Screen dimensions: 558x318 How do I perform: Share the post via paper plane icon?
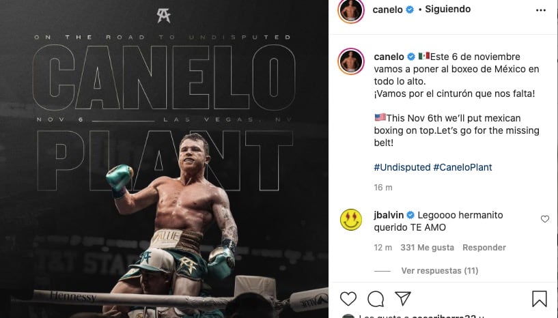[x=403, y=299]
